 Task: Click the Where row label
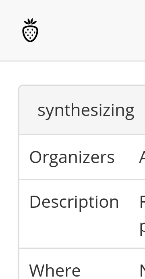(55, 271)
